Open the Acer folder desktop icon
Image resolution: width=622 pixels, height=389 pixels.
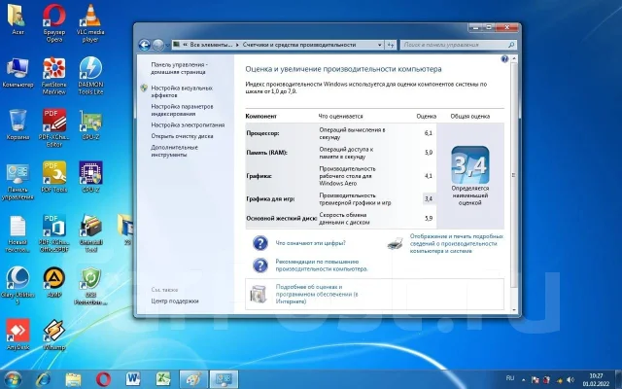pyautogui.click(x=17, y=19)
